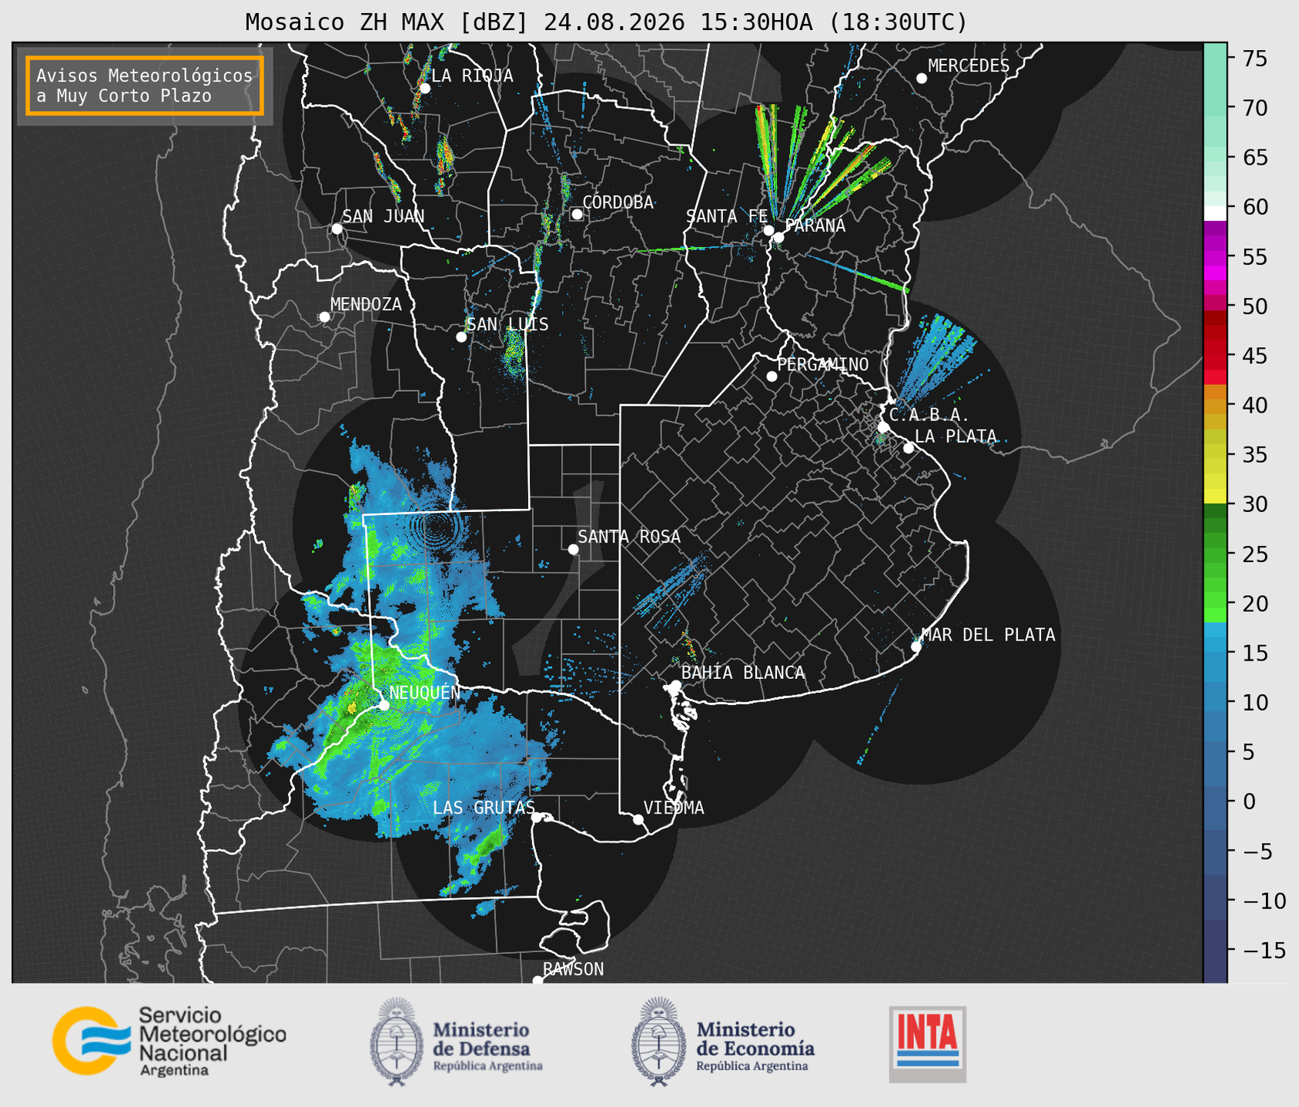The width and height of the screenshot is (1299, 1107).
Task: Click the Mar del Plata marker dot
Action: [x=916, y=647]
